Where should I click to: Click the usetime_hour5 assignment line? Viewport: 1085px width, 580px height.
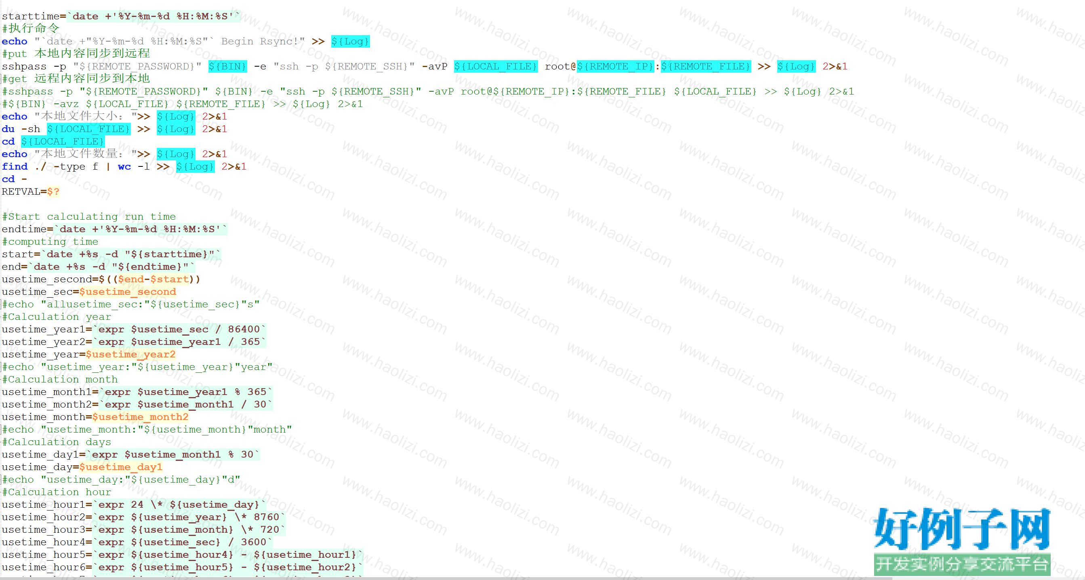point(182,555)
